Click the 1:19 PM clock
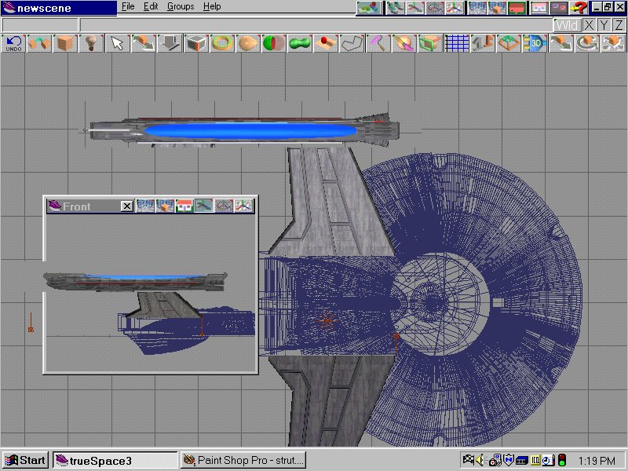This screenshot has height=471, width=628. coord(597,461)
